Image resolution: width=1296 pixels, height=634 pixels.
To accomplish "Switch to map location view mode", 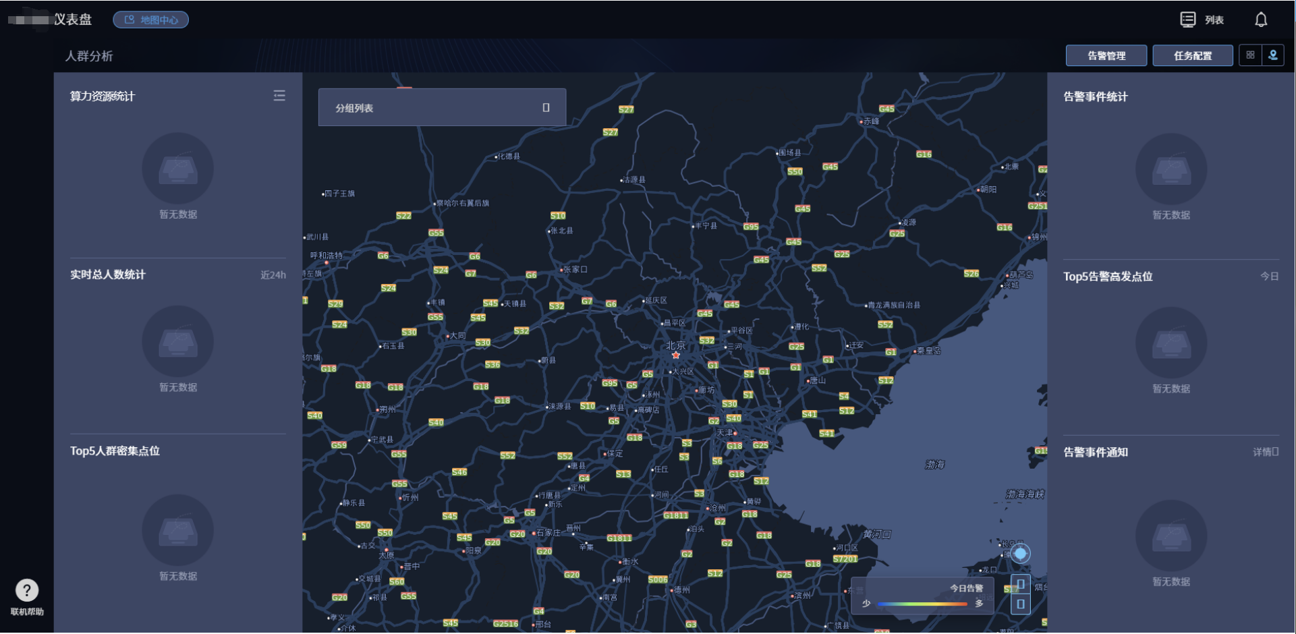I will tap(1272, 55).
